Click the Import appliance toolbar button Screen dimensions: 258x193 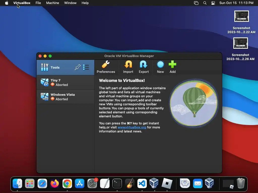(x=128, y=67)
